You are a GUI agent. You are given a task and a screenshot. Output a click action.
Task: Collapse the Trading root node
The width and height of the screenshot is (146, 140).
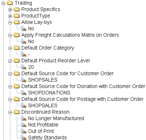pos(4,3)
